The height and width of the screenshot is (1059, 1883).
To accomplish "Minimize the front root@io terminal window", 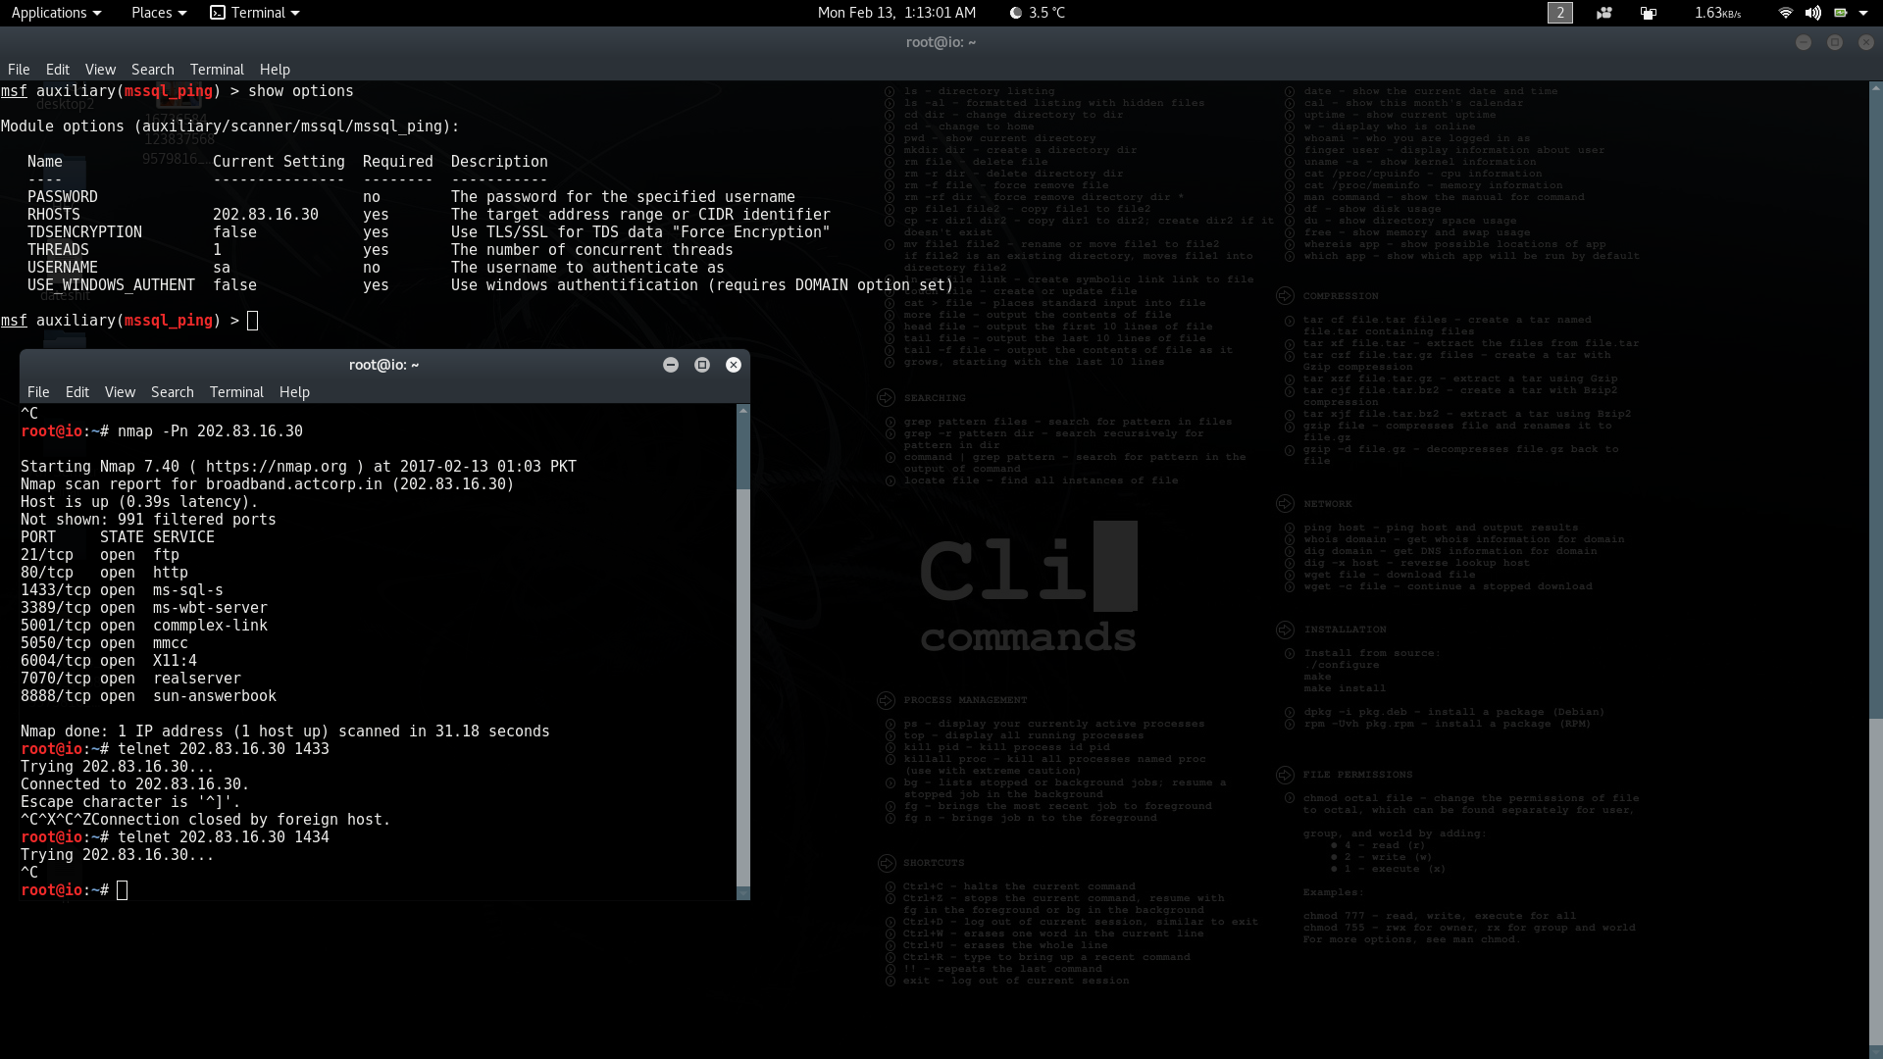I will click(x=671, y=365).
